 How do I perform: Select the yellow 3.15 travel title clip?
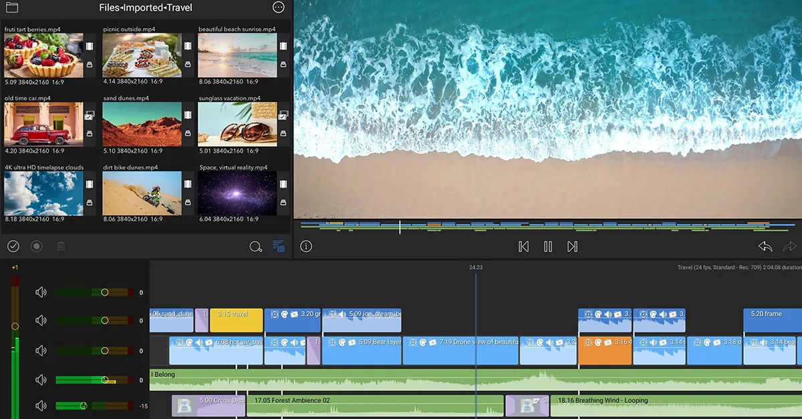pos(236,320)
